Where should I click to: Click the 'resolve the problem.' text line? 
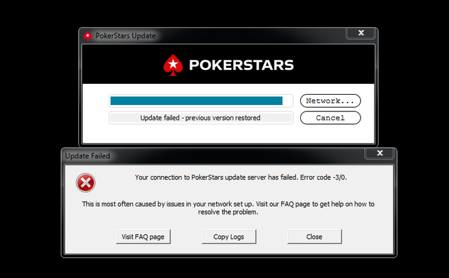pyautogui.click(x=228, y=212)
